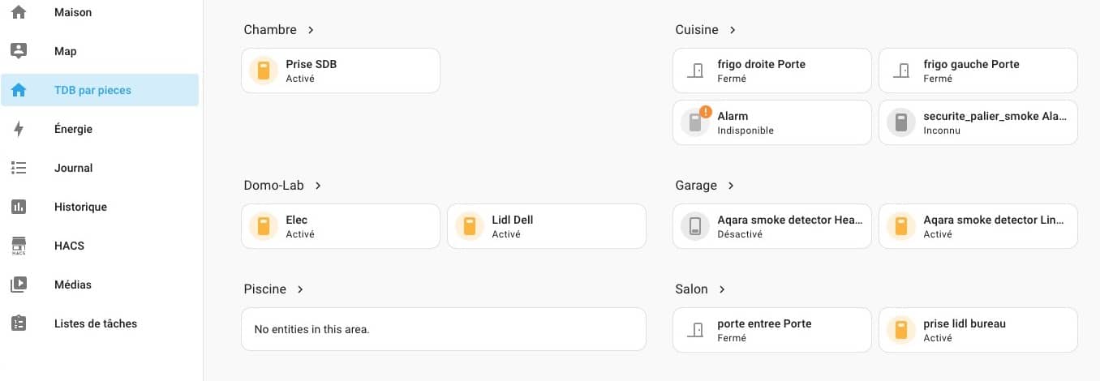Image resolution: width=1100 pixels, height=381 pixels.
Task: Click the Historique chart icon
Action: pyautogui.click(x=19, y=207)
